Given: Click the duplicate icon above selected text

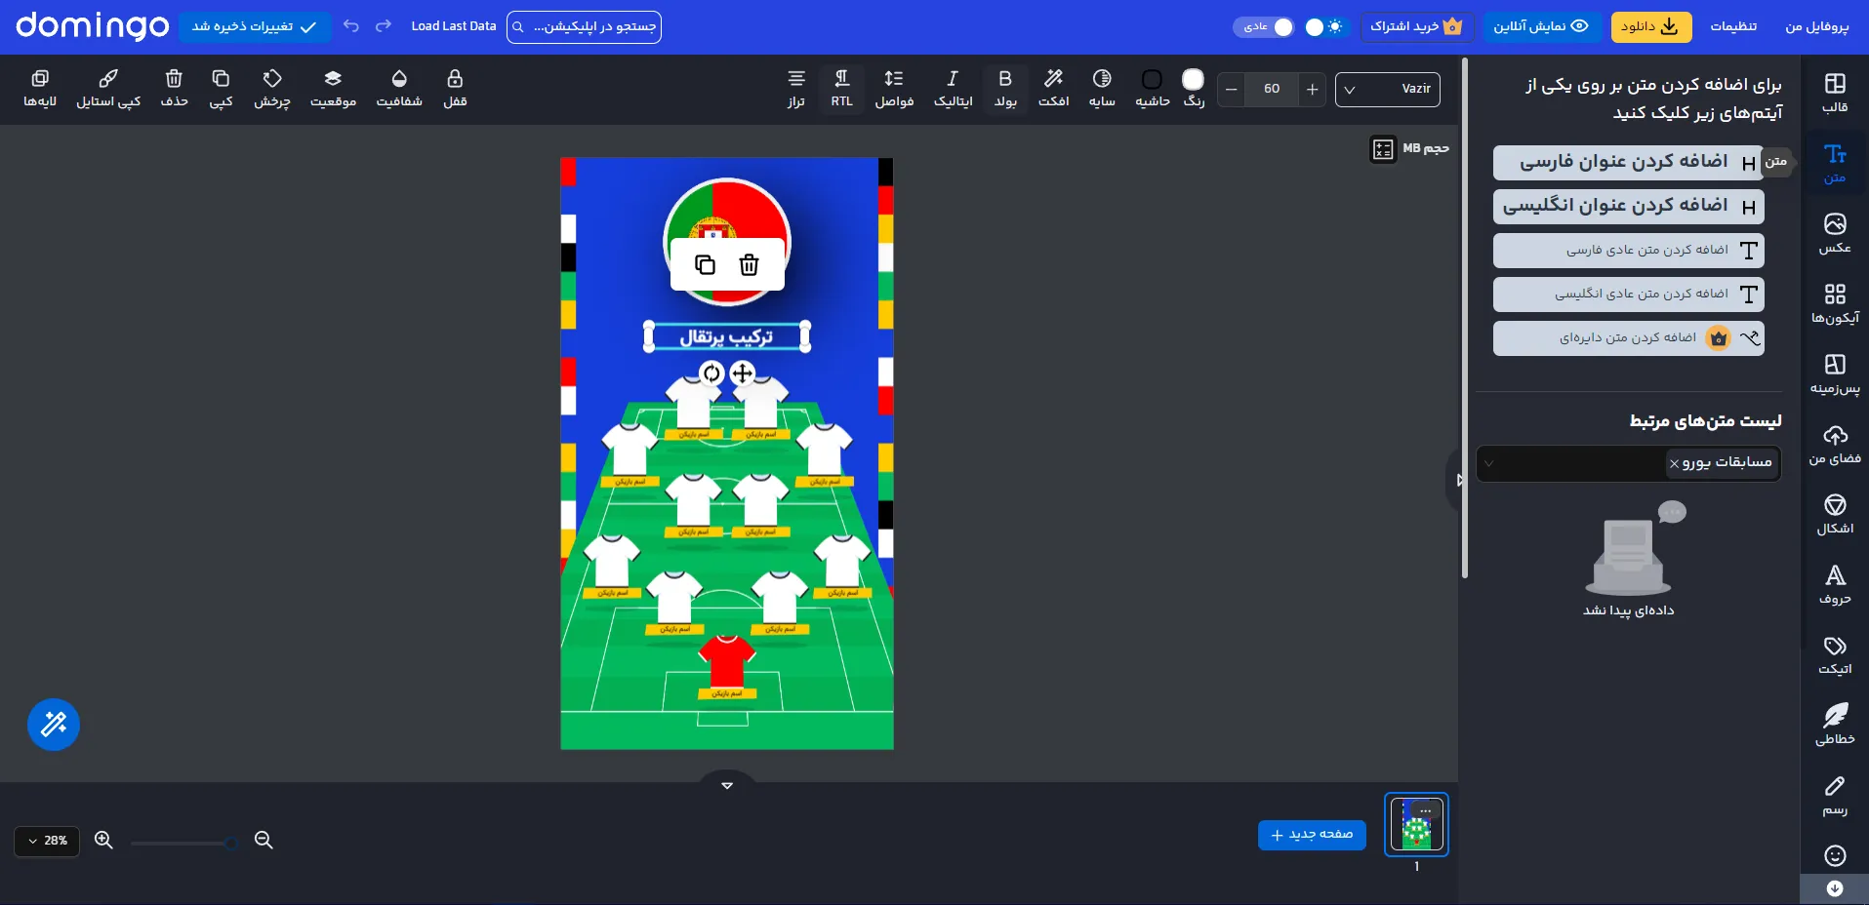Looking at the screenshot, I should click(x=705, y=264).
